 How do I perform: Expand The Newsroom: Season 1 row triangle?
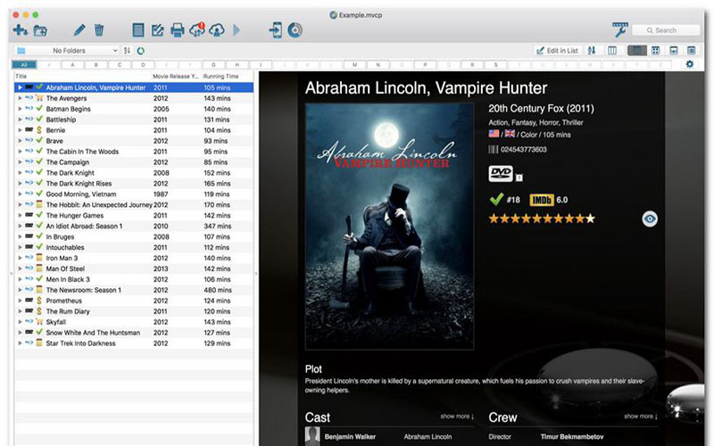(x=20, y=289)
